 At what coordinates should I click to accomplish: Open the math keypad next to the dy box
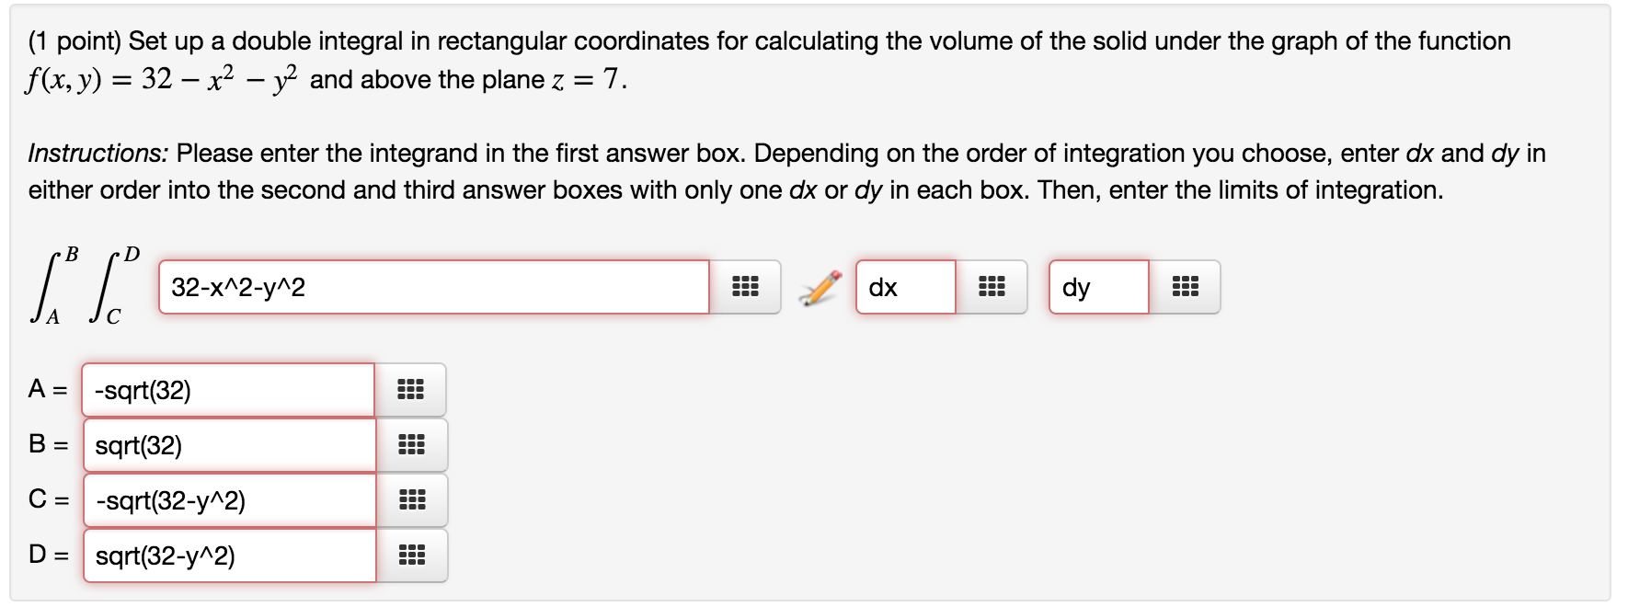point(1187,287)
